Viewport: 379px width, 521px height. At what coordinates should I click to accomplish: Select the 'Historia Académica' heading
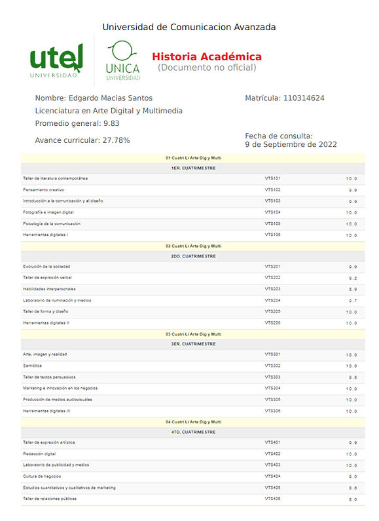[x=207, y=56]
